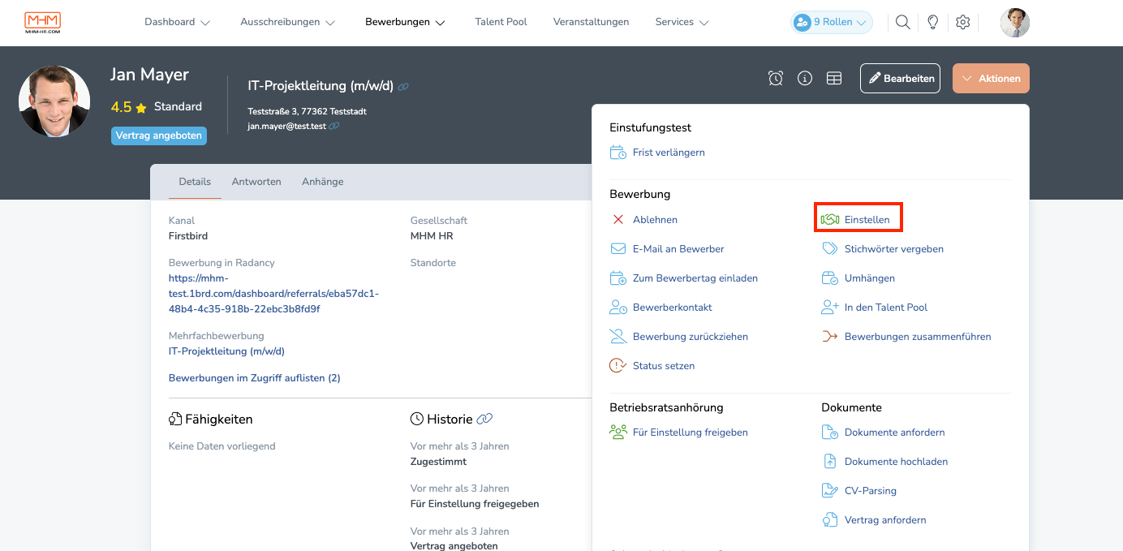Click the MHM HR Gesellschaft value
This screenshot has width=1123, height=551.
432,236
